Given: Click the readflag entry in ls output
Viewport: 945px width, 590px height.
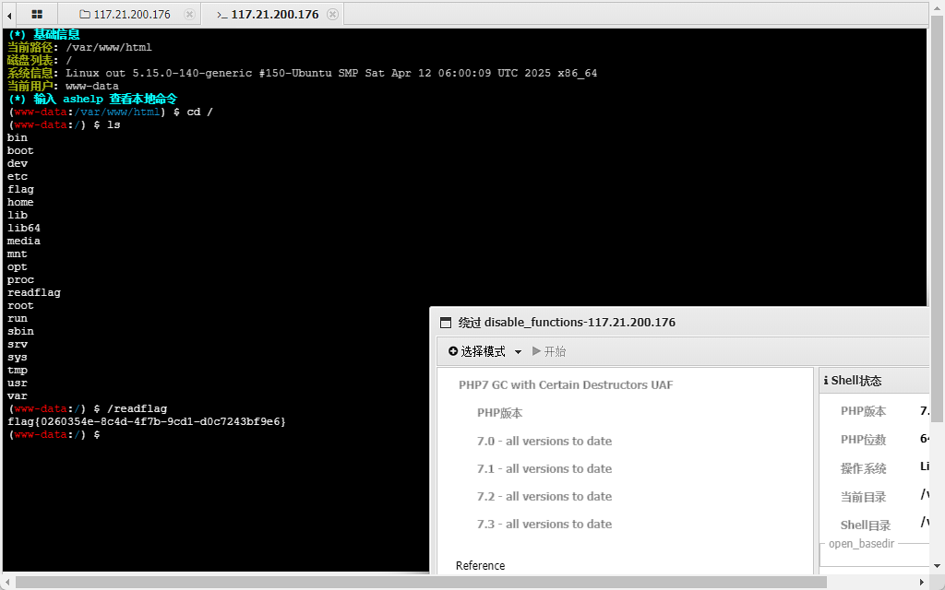Looking at the screenshot, I should pos(34,292).
